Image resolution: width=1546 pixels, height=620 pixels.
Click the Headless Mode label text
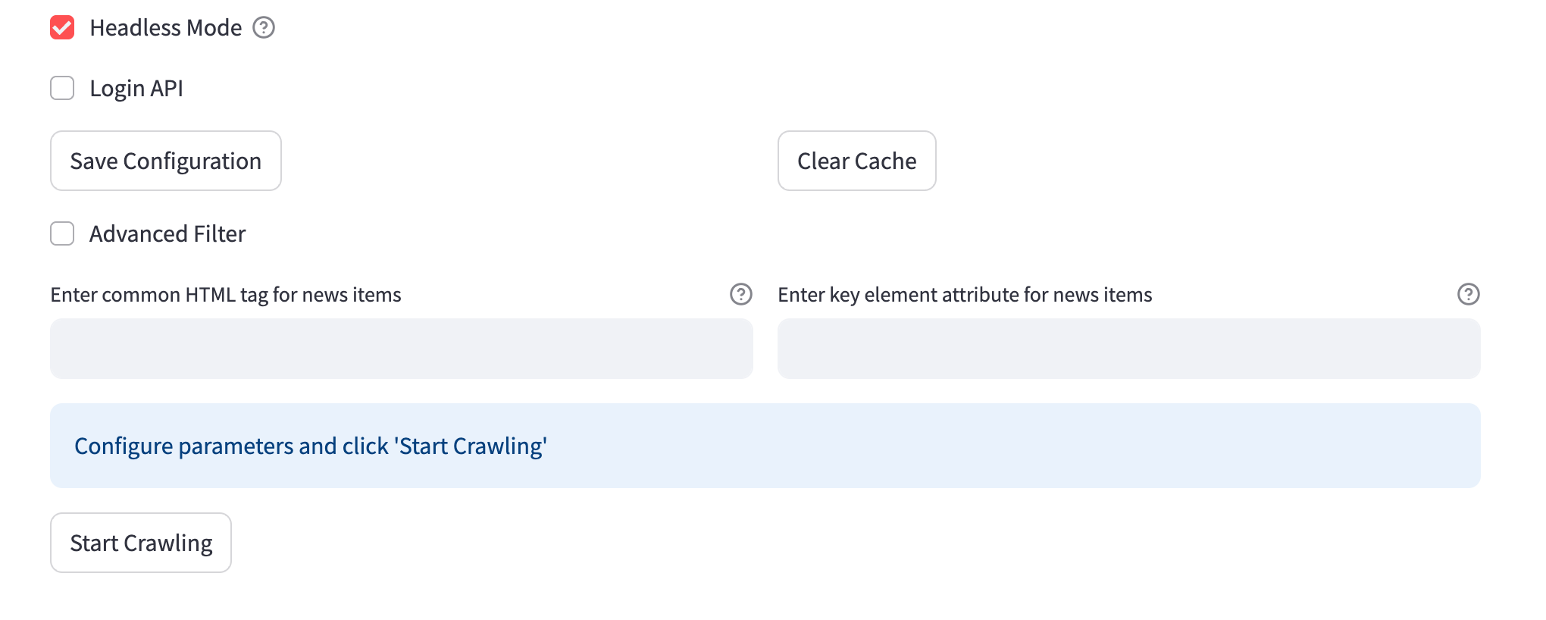pos(165,28)
